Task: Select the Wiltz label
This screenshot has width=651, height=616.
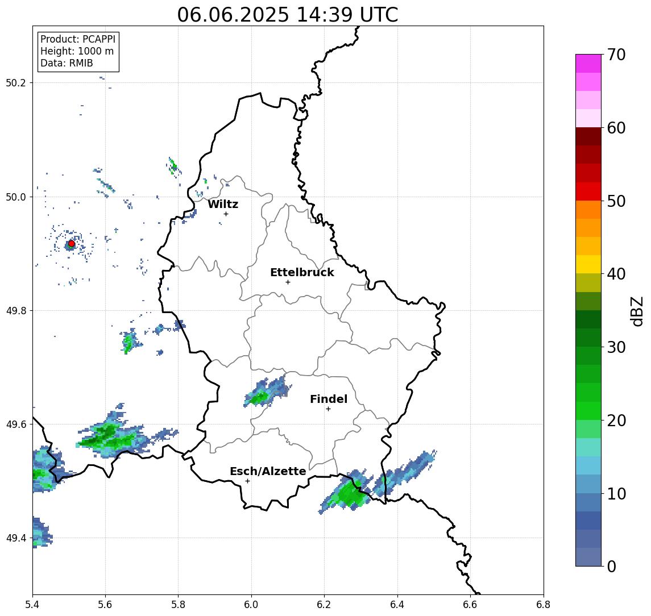Action: pos(223,204)
